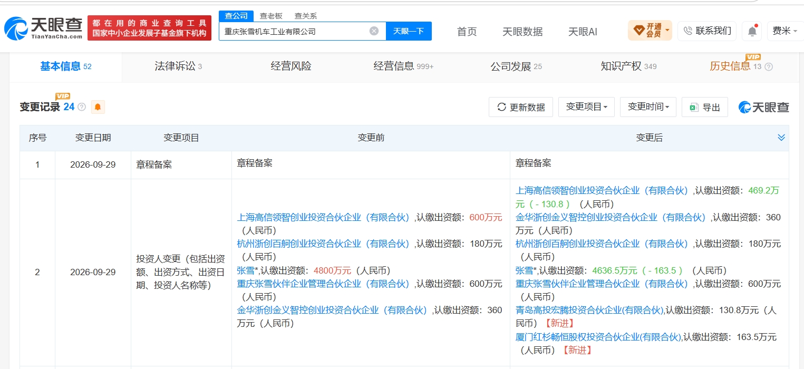Click the 变更记录 section title

[x=40, y=107]
